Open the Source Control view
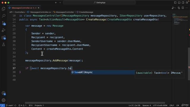This screenshot has width=190, height=107. pos(4,23)
